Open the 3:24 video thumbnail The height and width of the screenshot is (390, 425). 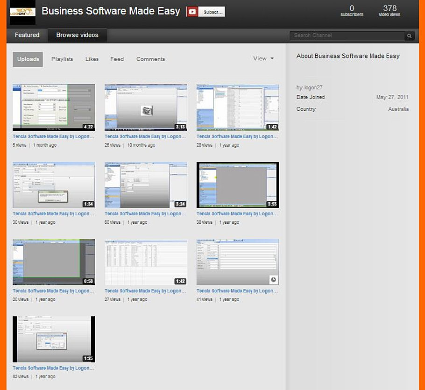point(146,185)
